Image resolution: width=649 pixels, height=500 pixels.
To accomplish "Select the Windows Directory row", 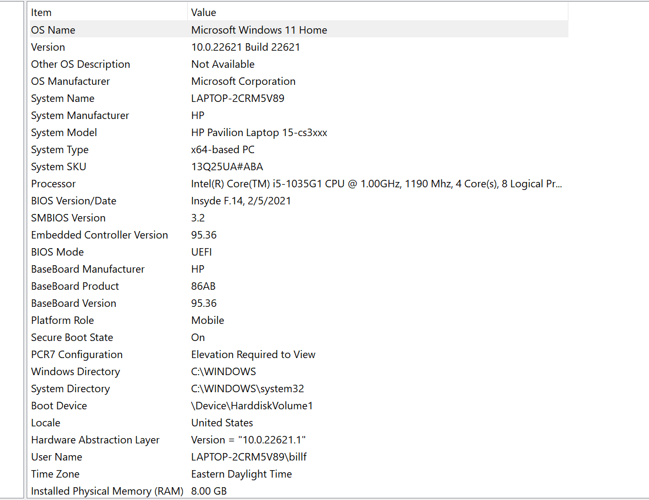I will coord(160,371).
